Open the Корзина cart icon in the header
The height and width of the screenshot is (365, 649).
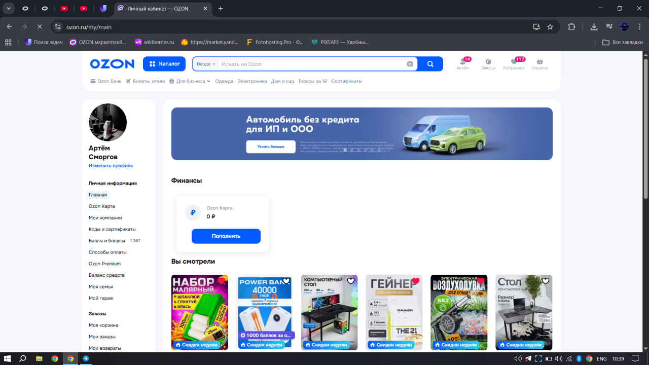(x=539, y=64)
